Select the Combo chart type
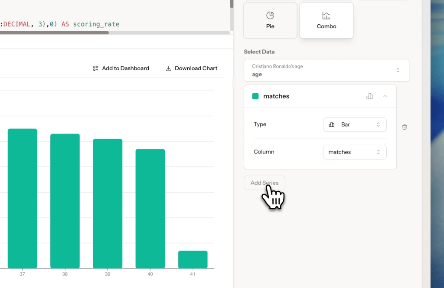 pos(326,20)
